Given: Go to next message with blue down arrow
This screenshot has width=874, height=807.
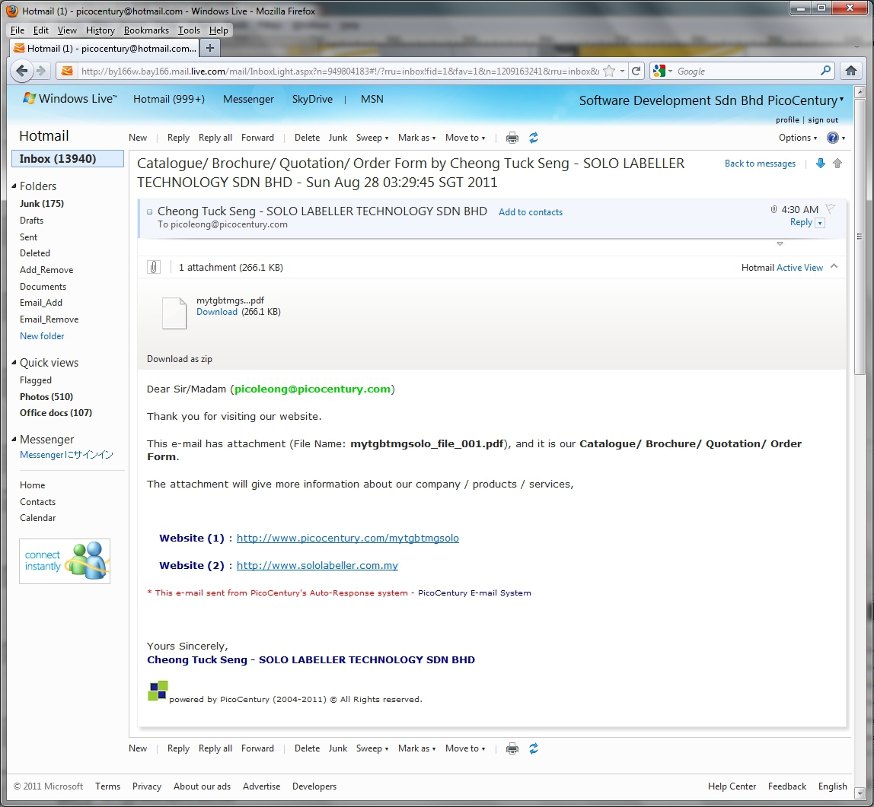Looking at the screenshot, I should point(821,164).
